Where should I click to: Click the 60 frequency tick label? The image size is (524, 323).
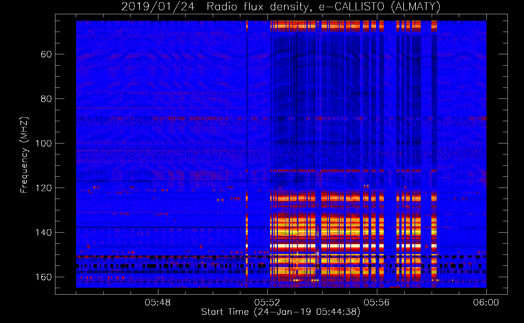click(x=46, y=54)
